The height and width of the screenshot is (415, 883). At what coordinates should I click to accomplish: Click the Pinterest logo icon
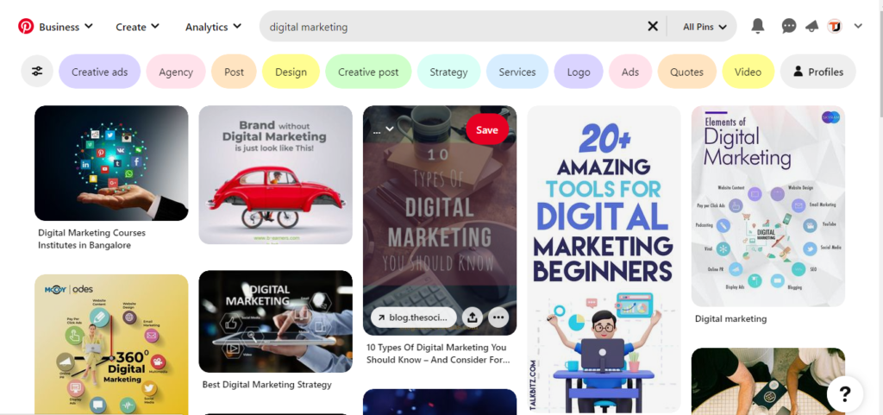[26, 27]
